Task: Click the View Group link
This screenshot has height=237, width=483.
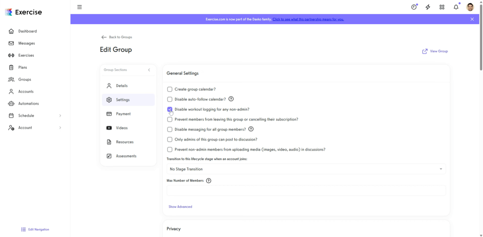Action: 435,51
